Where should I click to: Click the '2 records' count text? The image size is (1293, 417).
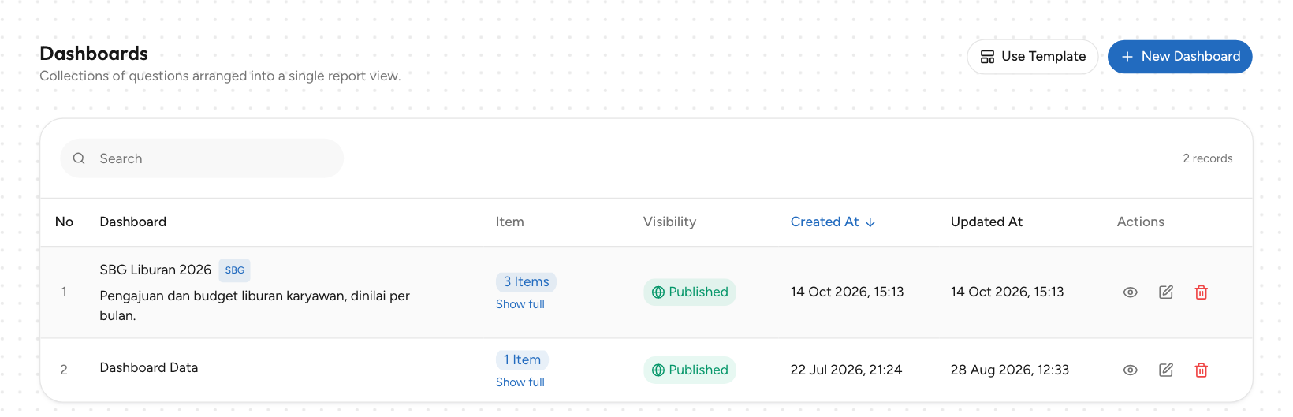pyautogui.click(x=1207, y=158)
